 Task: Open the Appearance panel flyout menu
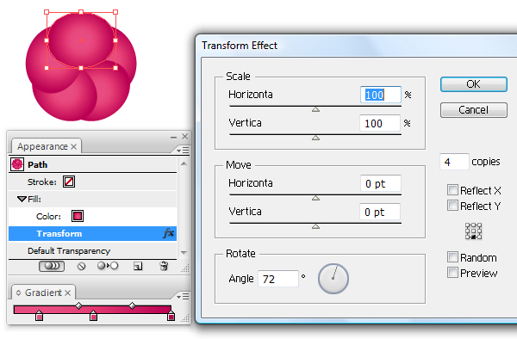183,151
